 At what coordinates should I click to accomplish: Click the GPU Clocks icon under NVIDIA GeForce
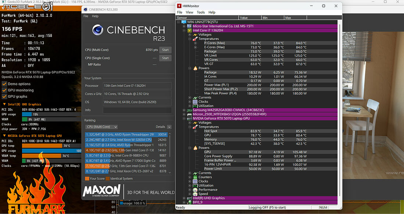tap(195, 181)
